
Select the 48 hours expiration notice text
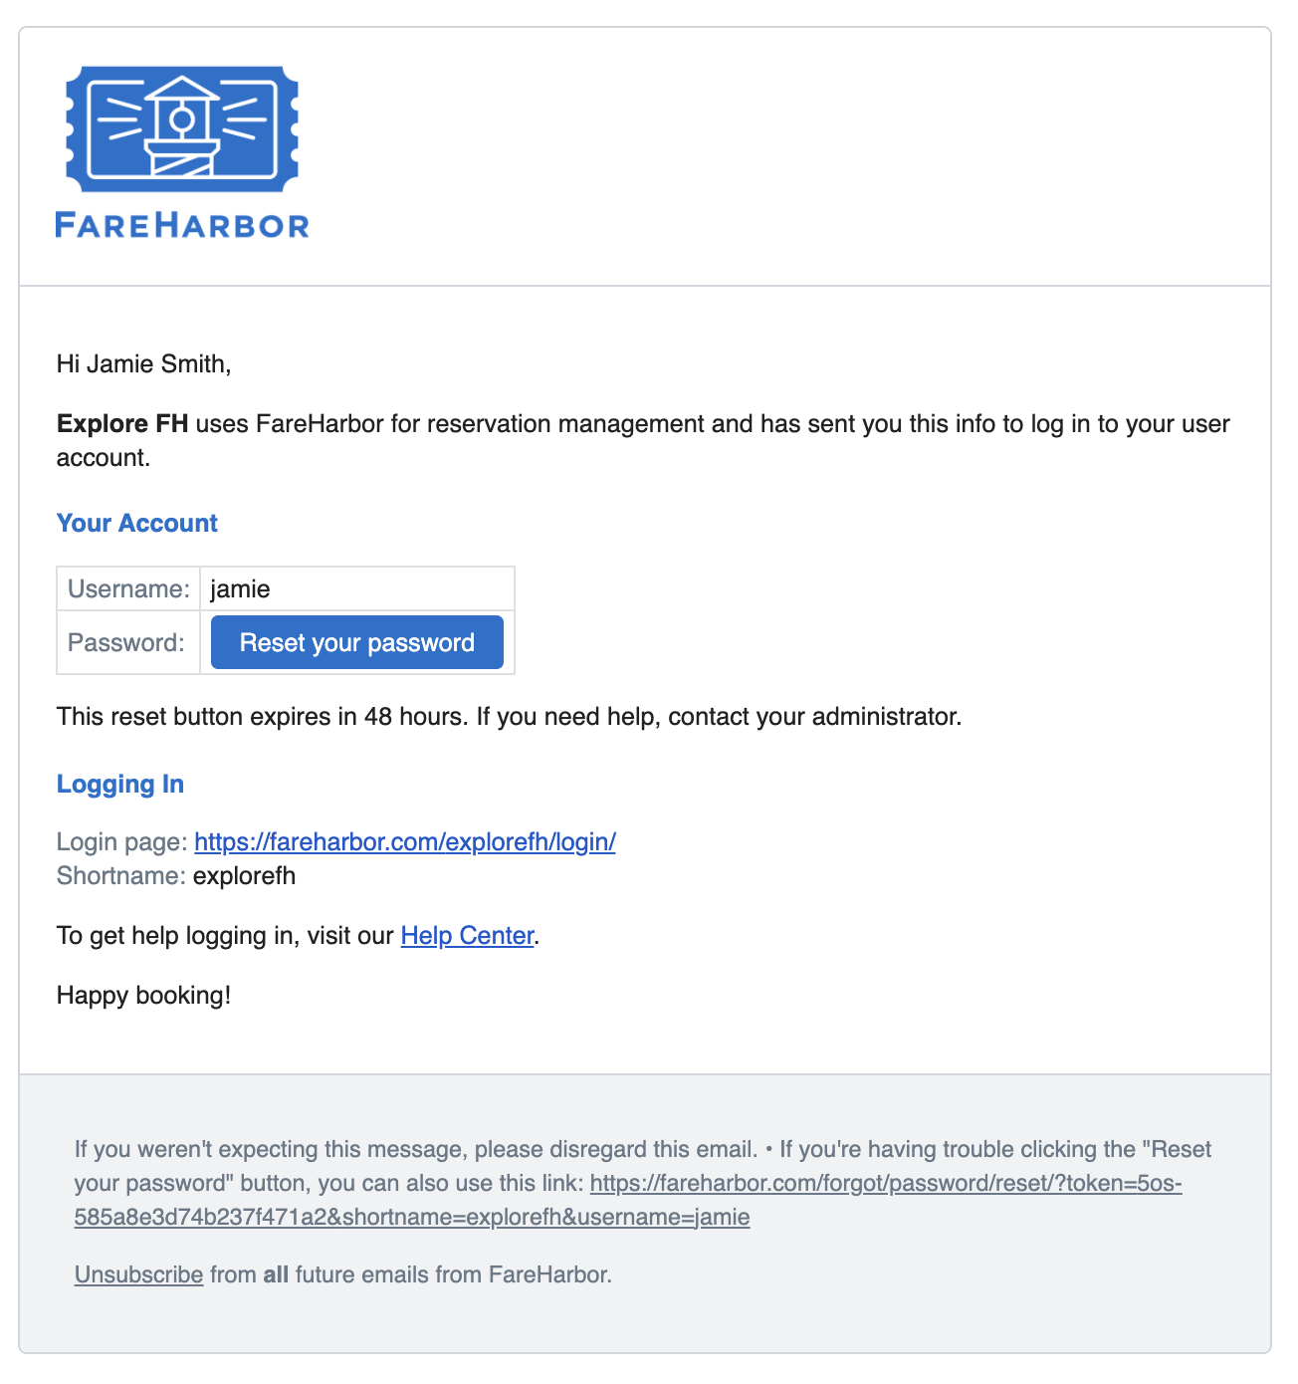pyautogui.click(x=509, y=716)
